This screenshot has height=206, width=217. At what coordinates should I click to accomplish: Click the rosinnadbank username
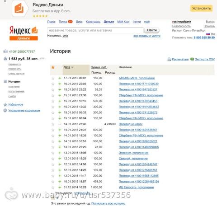(182, 22)
